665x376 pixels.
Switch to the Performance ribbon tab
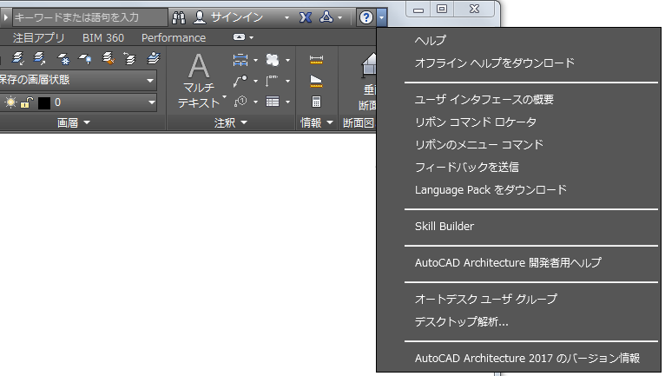(174, 37)
